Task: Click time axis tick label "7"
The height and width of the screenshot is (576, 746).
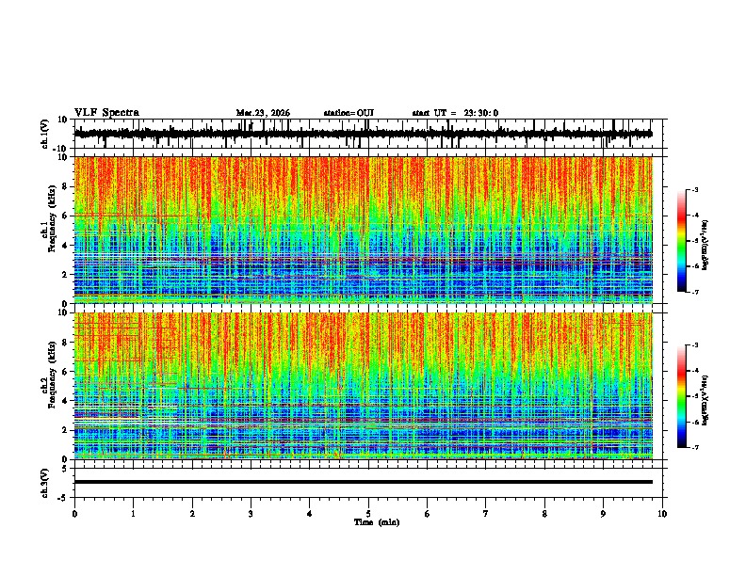Action: pos(486,514)
